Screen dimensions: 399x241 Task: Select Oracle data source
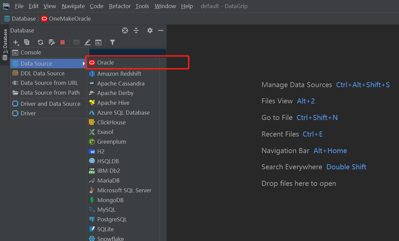[123, 63]
